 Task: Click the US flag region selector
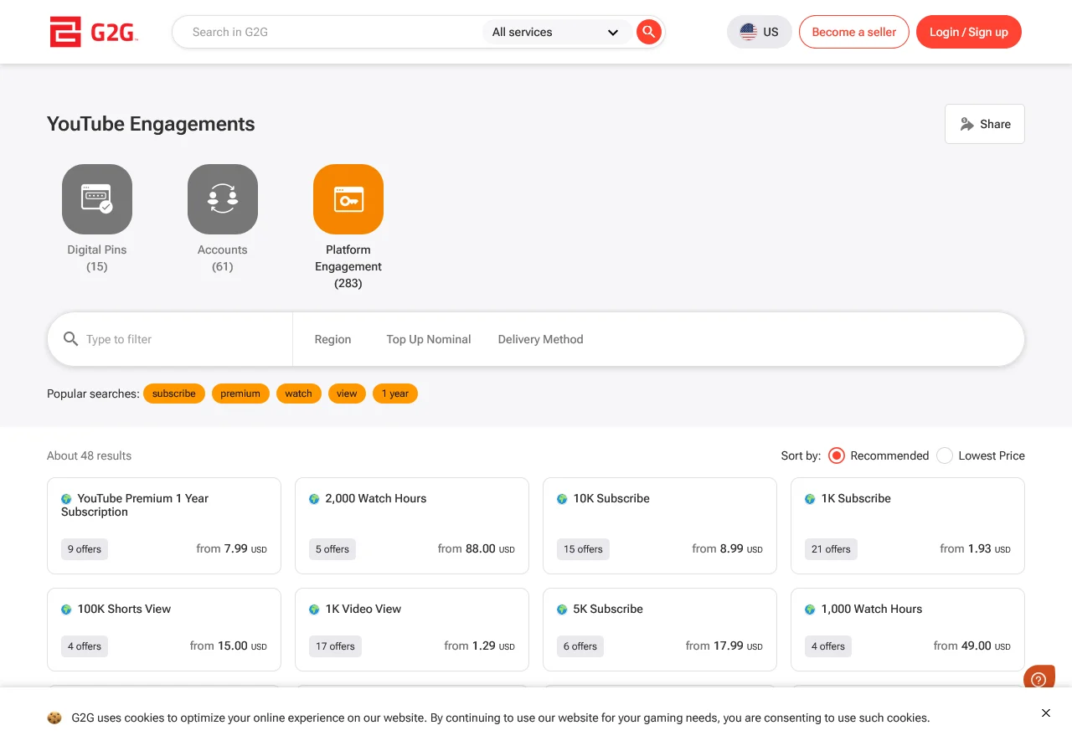coord(760,32)
